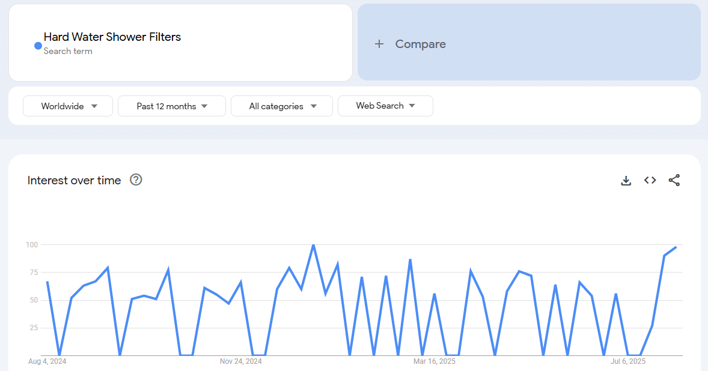Screen dimensions: 708x371
Task: Open the Past 12 months dropdown
Action: [172, 106]
